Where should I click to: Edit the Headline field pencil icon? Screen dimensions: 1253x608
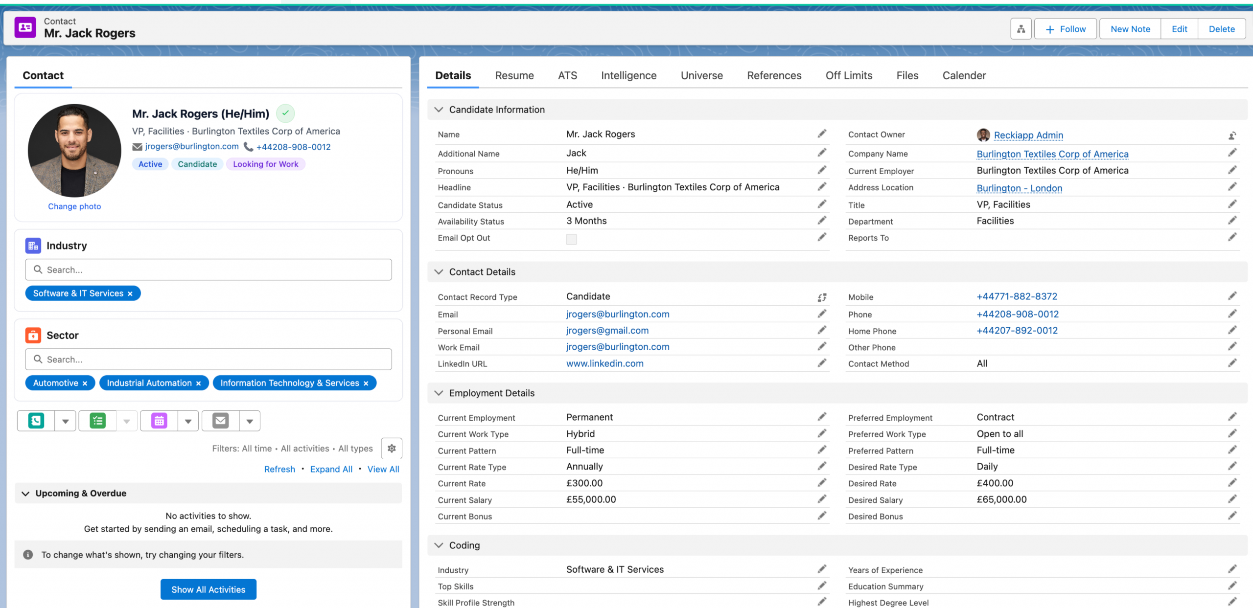coord(822,187)
